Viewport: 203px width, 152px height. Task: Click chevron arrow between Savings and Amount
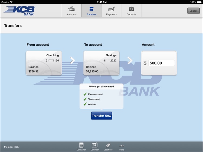(130, 60)
